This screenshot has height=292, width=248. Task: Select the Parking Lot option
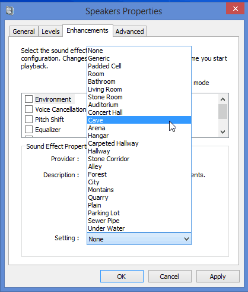pyautogui.click(x=139, y=213)
